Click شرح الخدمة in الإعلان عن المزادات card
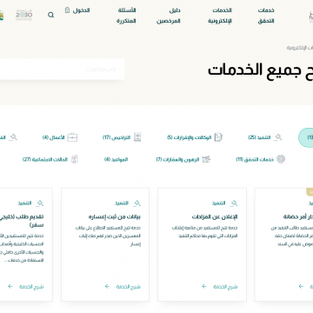The image size is (313, 313). [225, 287]
